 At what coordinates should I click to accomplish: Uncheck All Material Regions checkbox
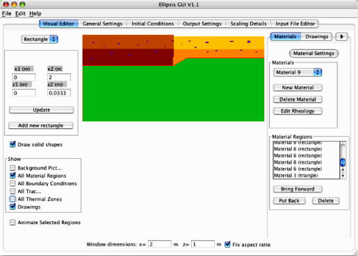click(x=13, y=176)
